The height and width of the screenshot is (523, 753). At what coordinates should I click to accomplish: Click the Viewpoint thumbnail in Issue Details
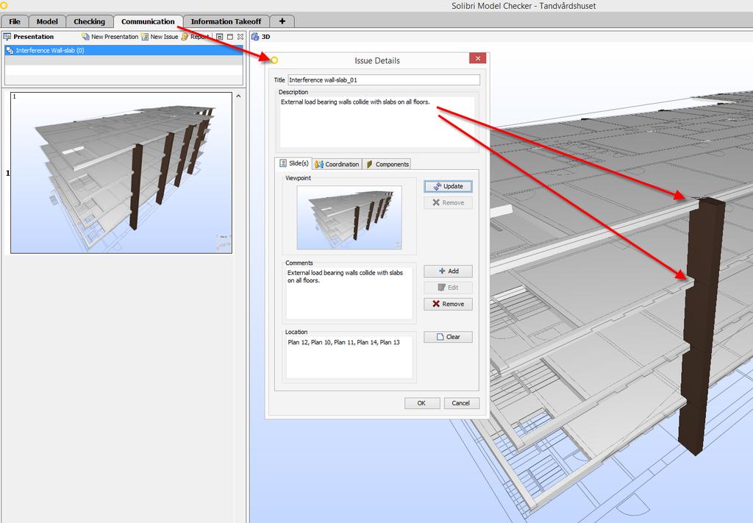point(349,218)
